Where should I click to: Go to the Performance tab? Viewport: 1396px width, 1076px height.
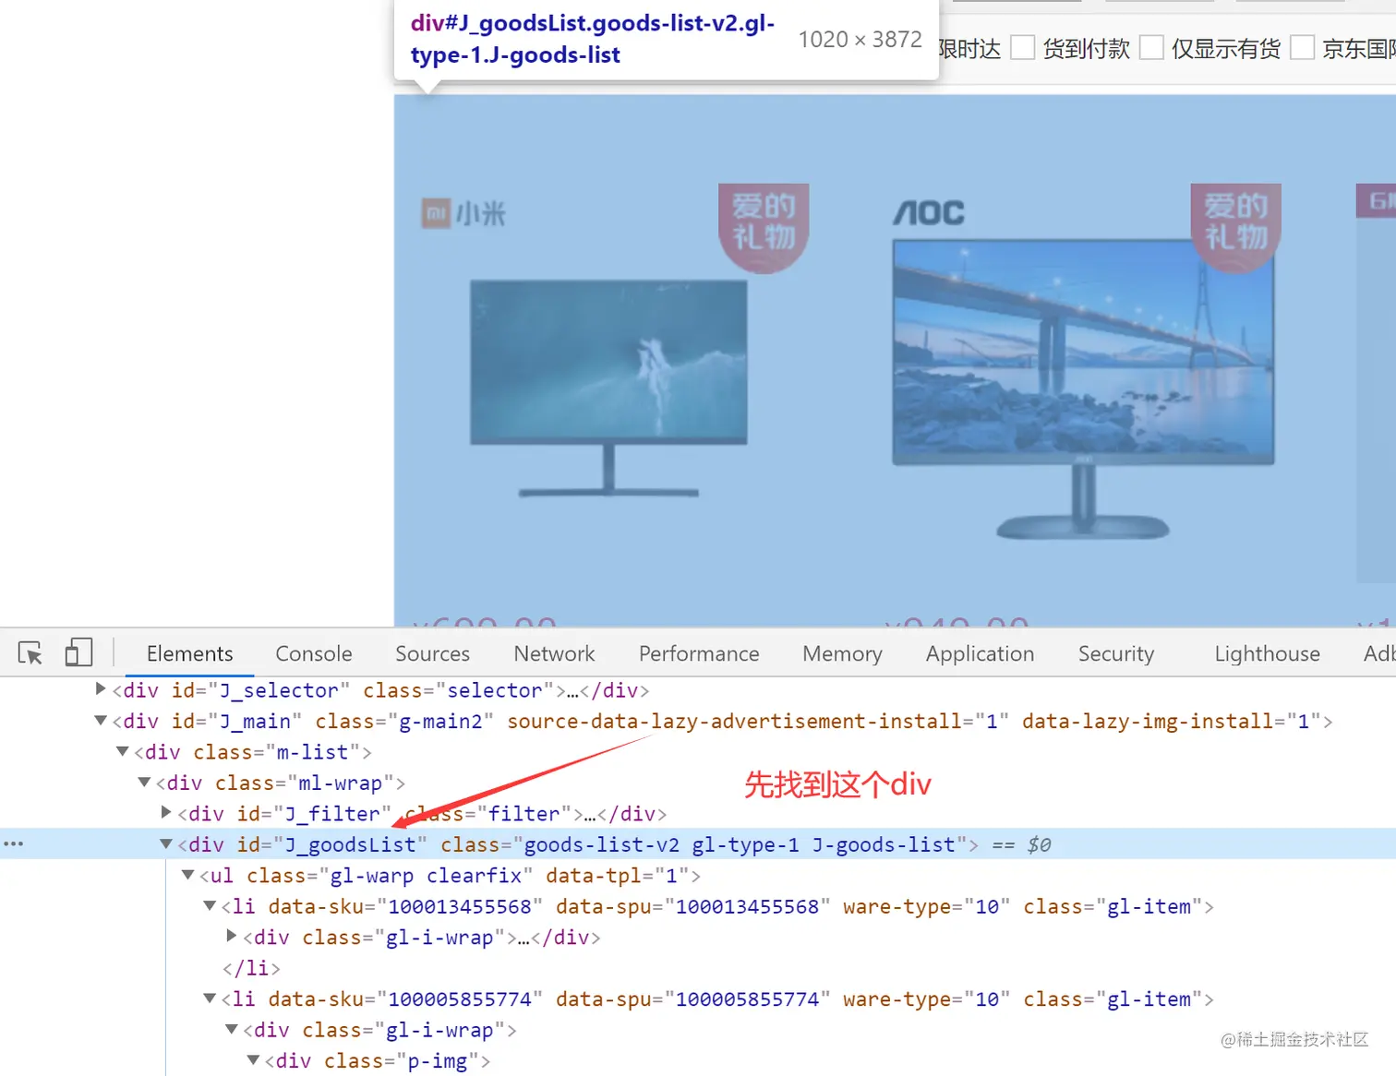click(x=699, y=653)
